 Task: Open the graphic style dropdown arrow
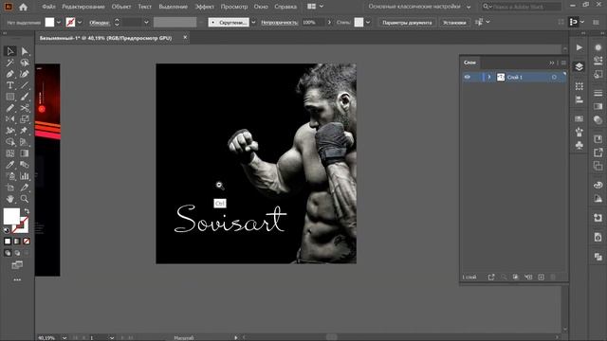point(368,23)
